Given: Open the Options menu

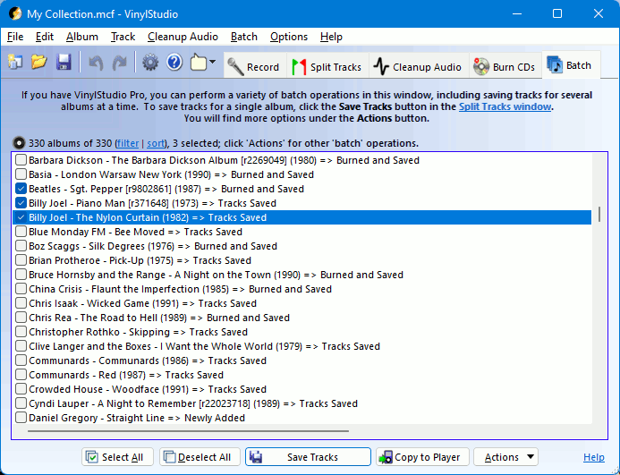Looking at the screenshot, I should pyautogui.click(x=289, y=37).
